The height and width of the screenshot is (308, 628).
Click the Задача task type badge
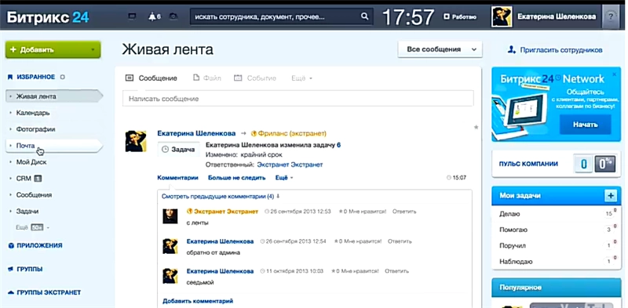pyautogui.click(x=179, y=149)
